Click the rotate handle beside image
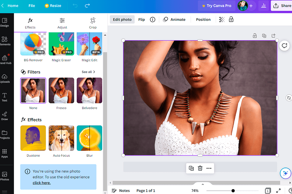 tap(289, 98)
